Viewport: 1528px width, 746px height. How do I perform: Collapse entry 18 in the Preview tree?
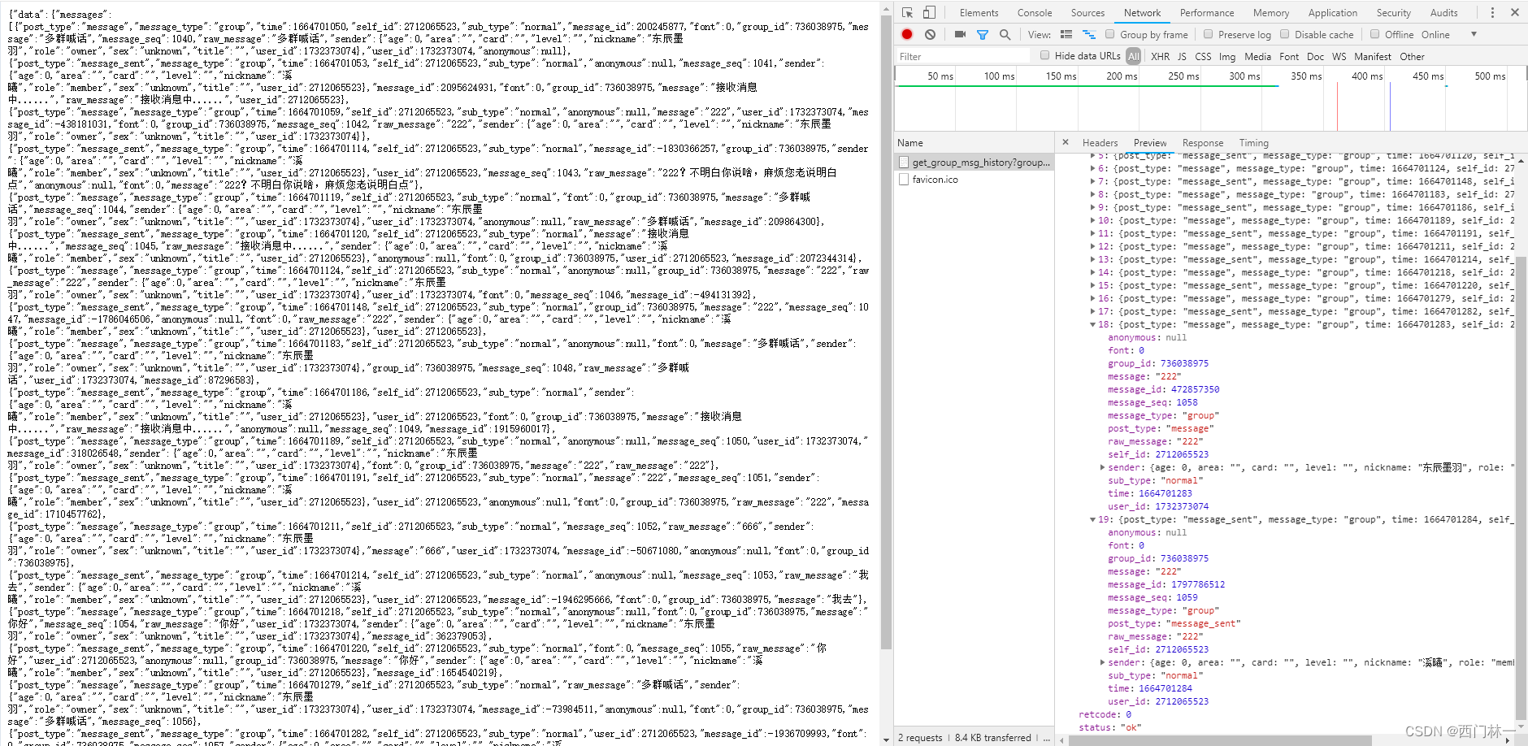(x=1093, y=324)
